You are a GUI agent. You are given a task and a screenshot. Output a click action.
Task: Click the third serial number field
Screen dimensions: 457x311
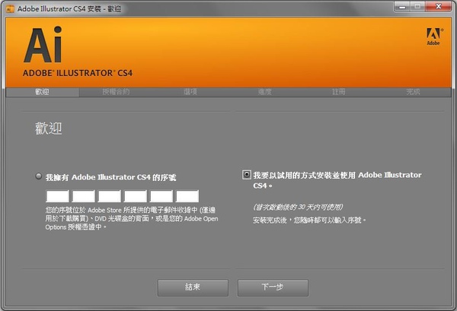pyautogui.click(x=109, y=196)
